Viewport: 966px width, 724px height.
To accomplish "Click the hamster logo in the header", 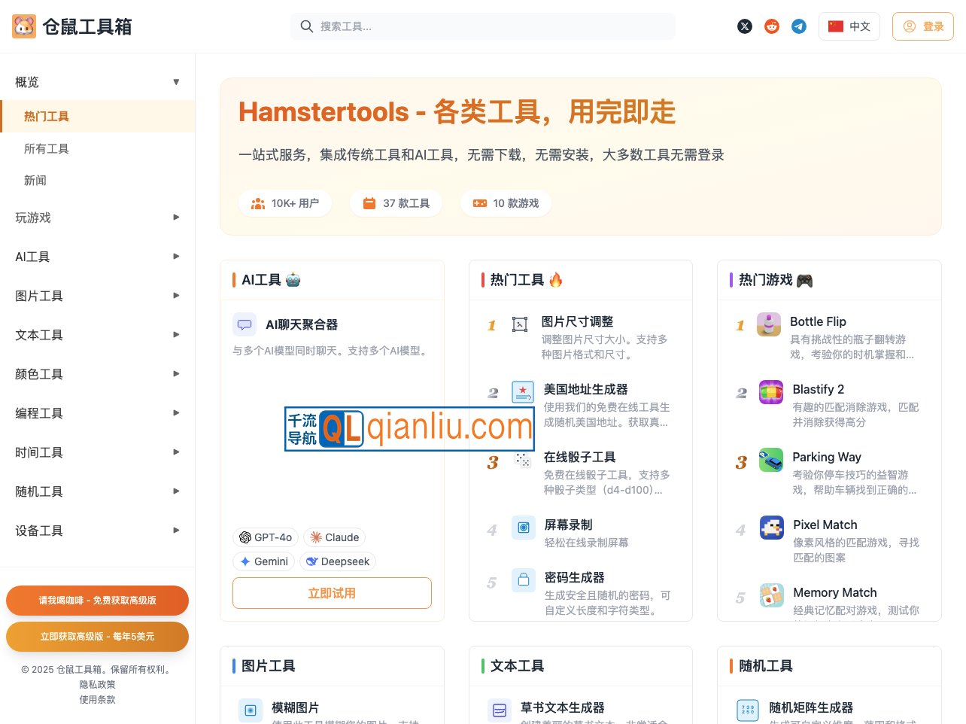I will 23,26.
